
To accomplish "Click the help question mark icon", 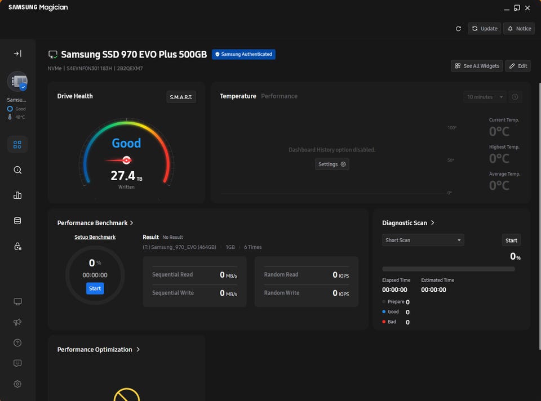I will [17, 342].
